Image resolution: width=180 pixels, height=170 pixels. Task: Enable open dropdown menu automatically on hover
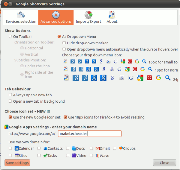(64, 49)
